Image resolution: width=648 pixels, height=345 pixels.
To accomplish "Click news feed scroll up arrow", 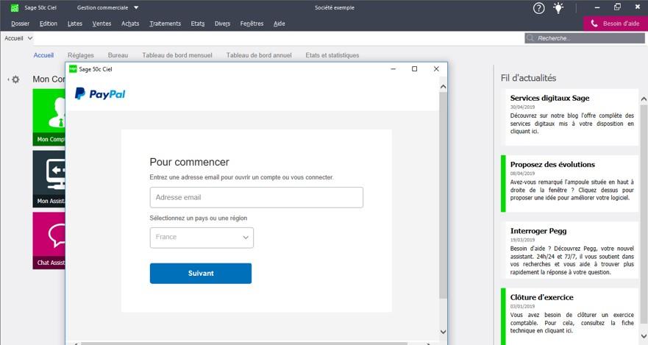I will click(x=644, y=99).
